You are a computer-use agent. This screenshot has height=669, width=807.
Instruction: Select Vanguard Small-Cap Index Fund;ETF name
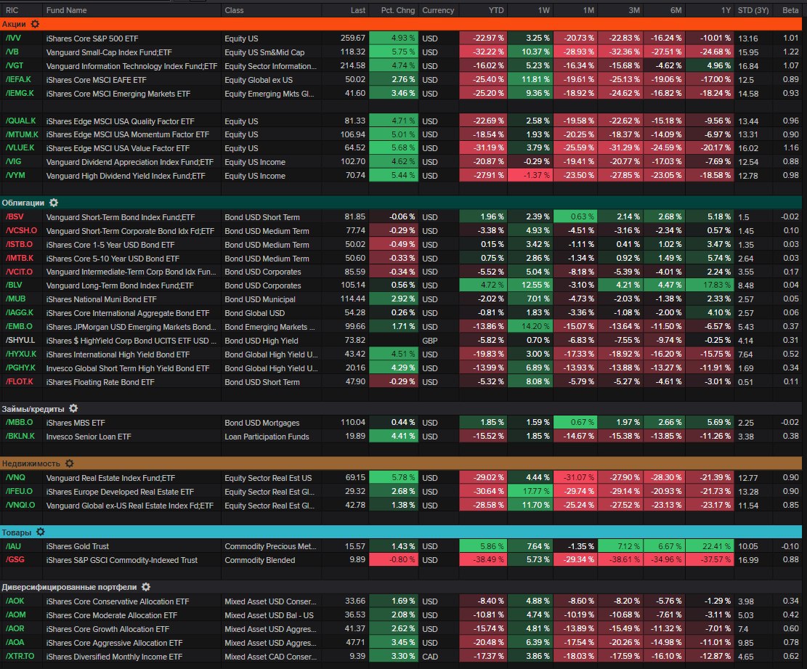point(109,52)
